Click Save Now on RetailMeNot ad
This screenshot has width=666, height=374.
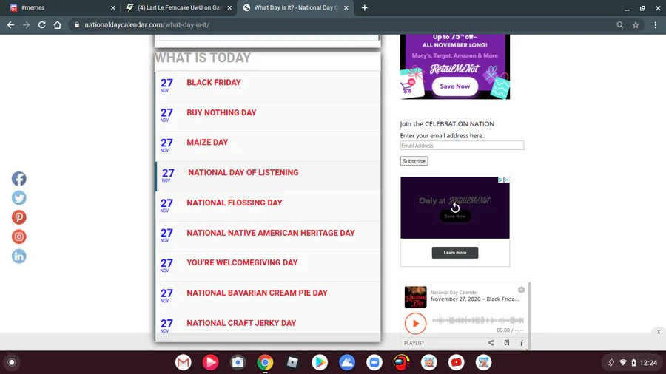[454, 86]
